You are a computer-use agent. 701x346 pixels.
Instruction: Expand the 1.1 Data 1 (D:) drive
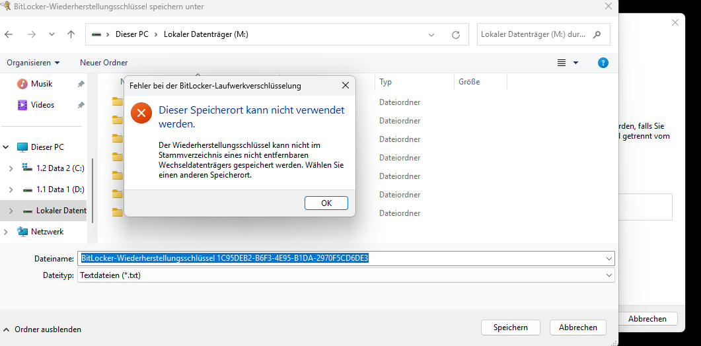[x=11, y=190]
